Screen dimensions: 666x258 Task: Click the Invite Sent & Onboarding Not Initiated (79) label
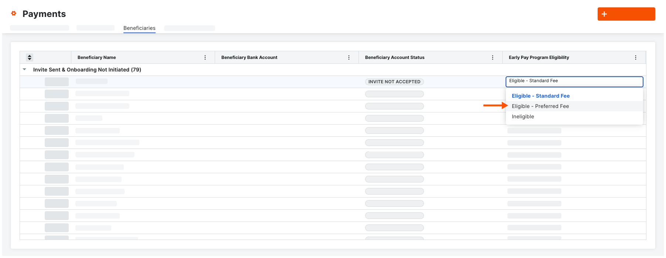87,70
